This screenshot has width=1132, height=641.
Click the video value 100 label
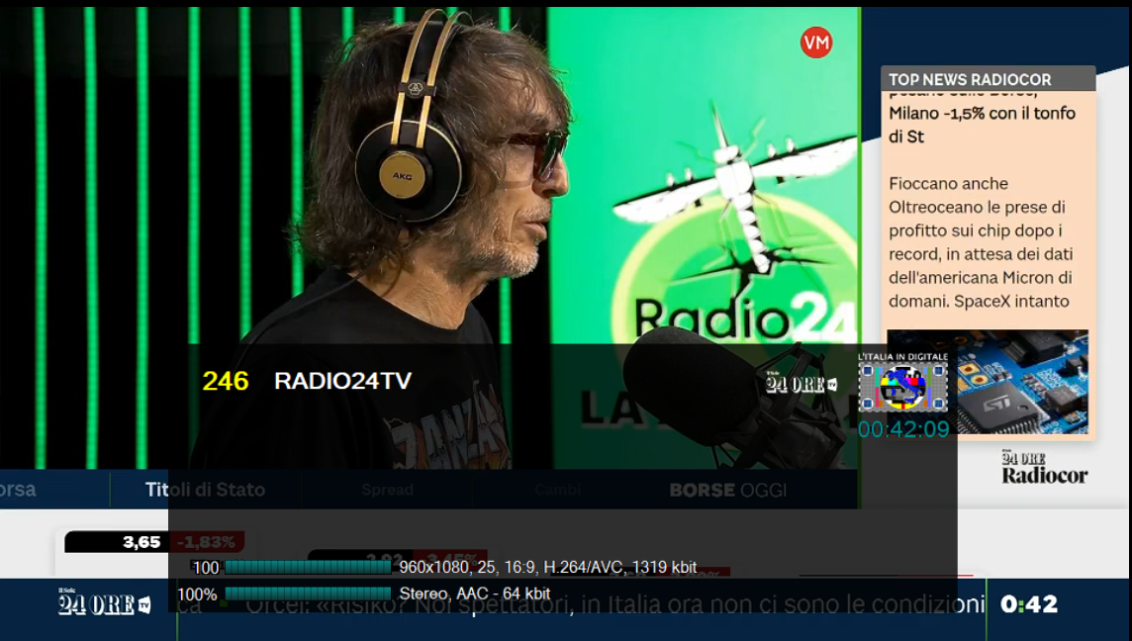[206, 568]
